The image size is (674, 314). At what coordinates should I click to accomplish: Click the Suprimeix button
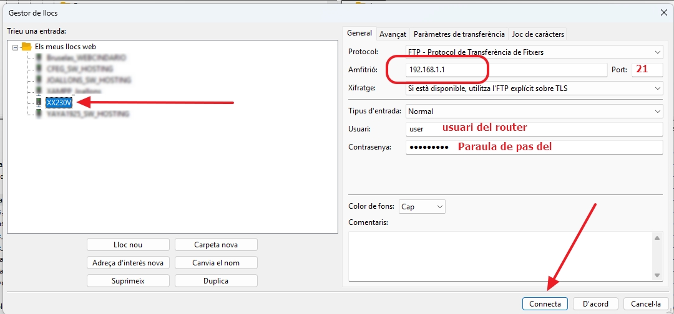(x=128, y=281)
